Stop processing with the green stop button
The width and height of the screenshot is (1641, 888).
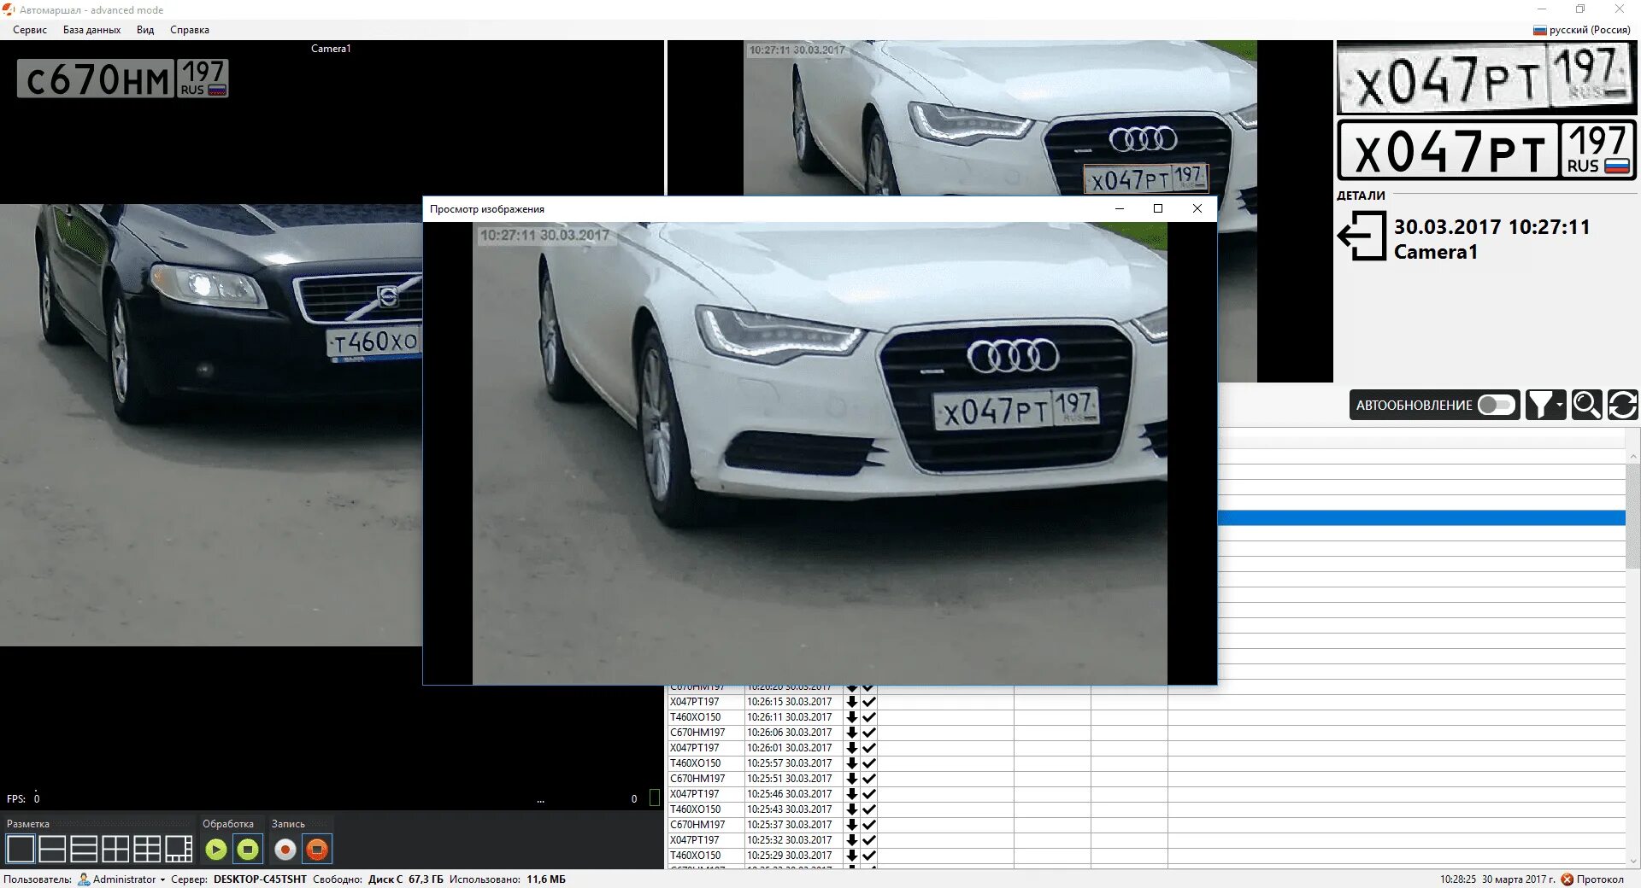(248, 849)
